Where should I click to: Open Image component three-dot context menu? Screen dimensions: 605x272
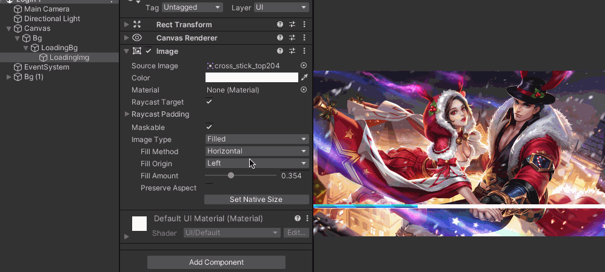coord(304,51)
